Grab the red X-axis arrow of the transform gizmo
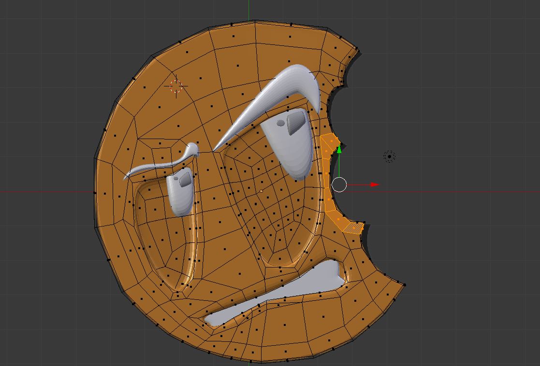The height and width of the screenshot is (366, 540). (374, 185)
